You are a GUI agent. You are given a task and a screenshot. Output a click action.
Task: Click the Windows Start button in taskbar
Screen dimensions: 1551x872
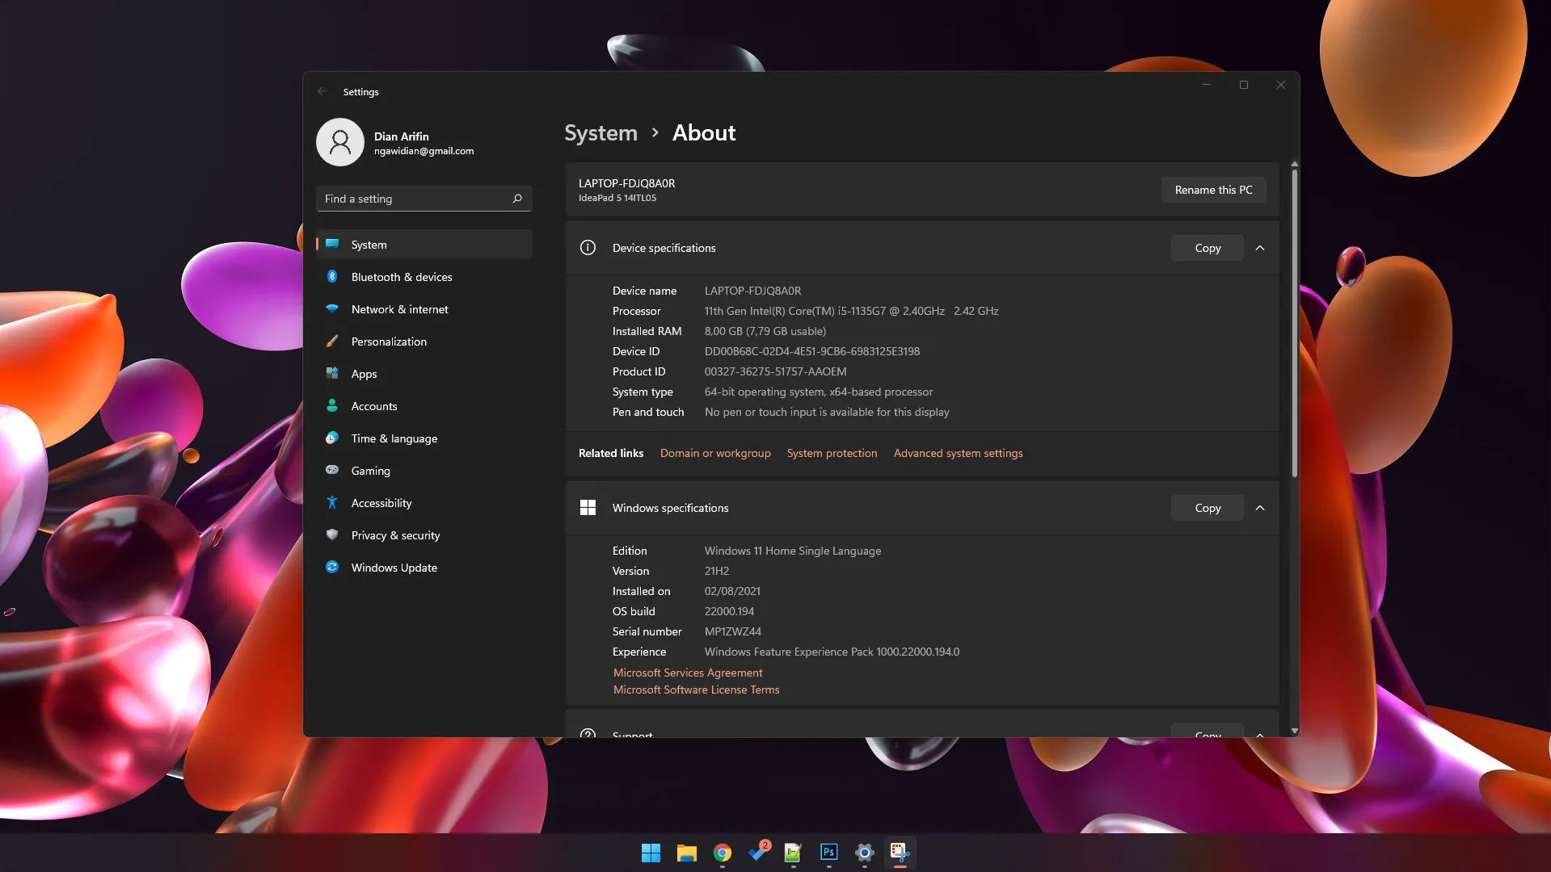(651, 853)
